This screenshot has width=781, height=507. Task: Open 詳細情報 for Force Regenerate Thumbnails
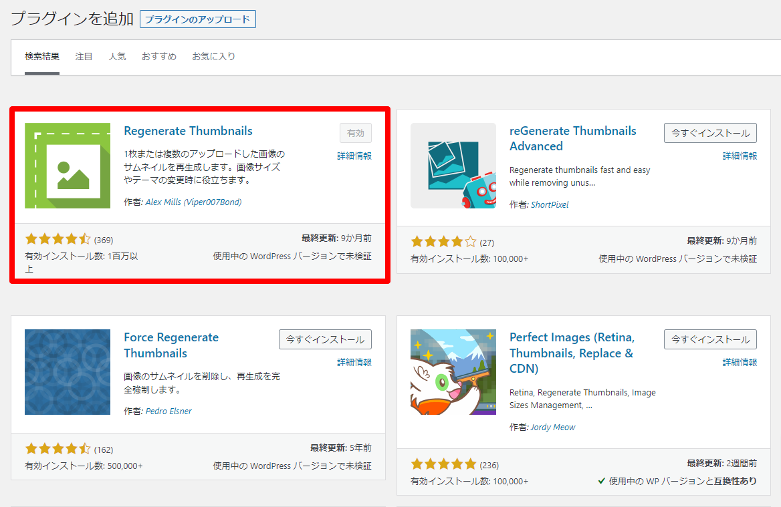click(354, 362)
